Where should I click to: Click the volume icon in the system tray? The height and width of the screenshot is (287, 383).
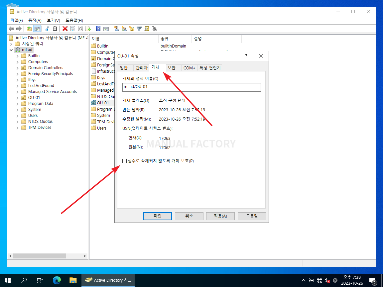(327, 280)
